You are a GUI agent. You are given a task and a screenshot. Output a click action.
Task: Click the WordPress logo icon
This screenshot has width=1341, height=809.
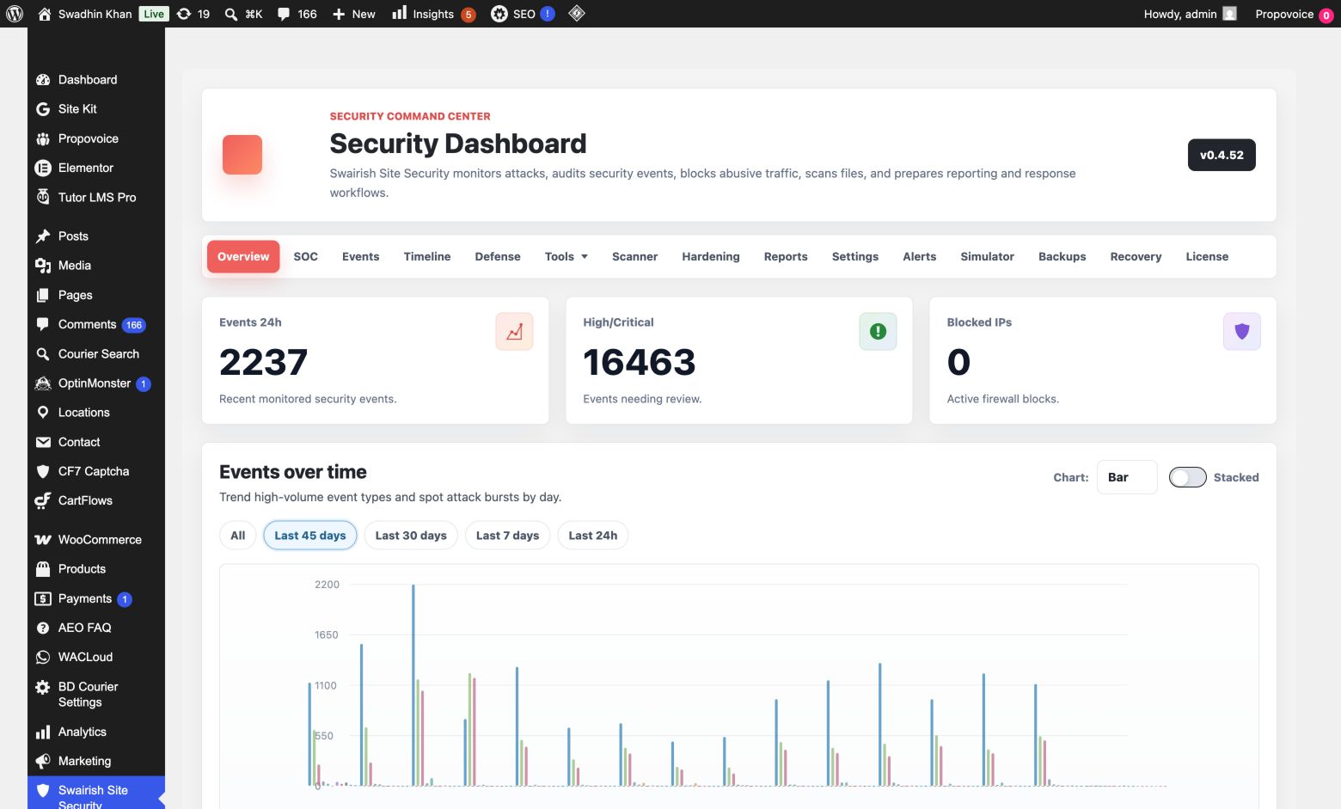coord(15,14)
